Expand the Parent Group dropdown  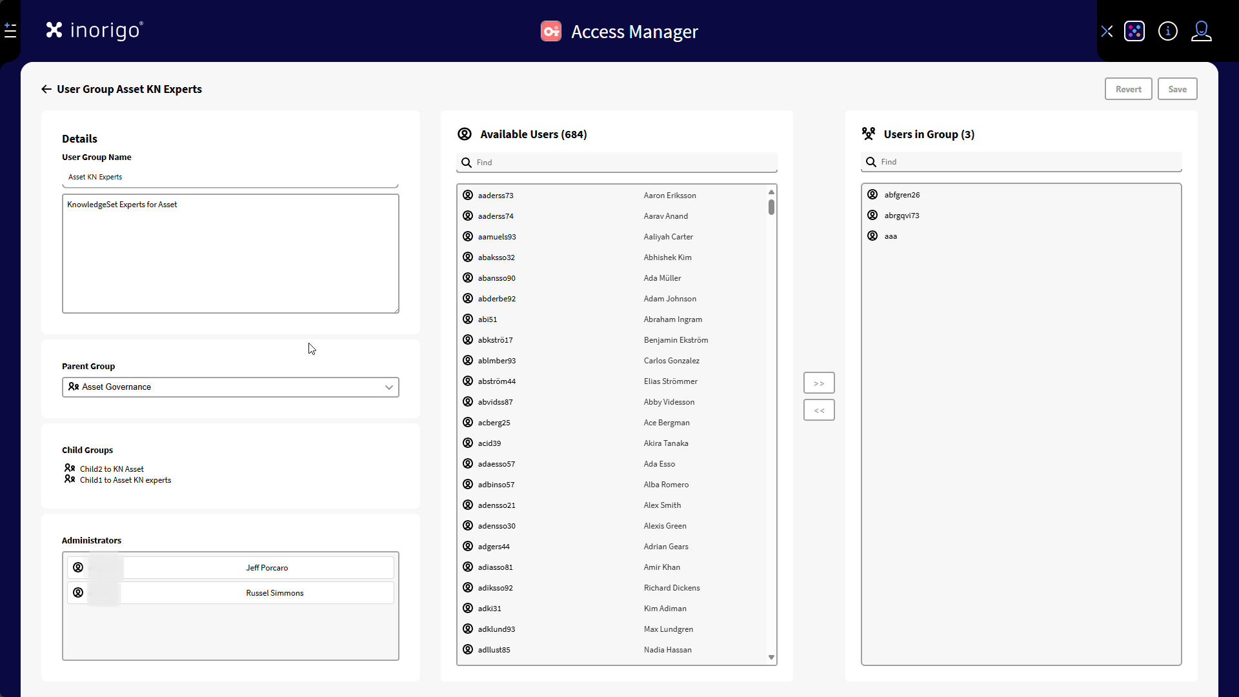388,387
